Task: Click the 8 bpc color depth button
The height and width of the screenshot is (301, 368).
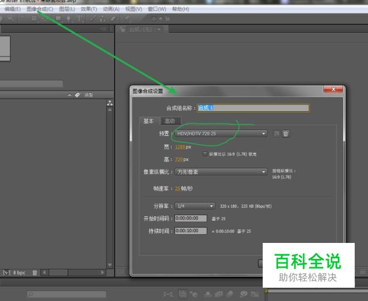Action: [19, 273]
